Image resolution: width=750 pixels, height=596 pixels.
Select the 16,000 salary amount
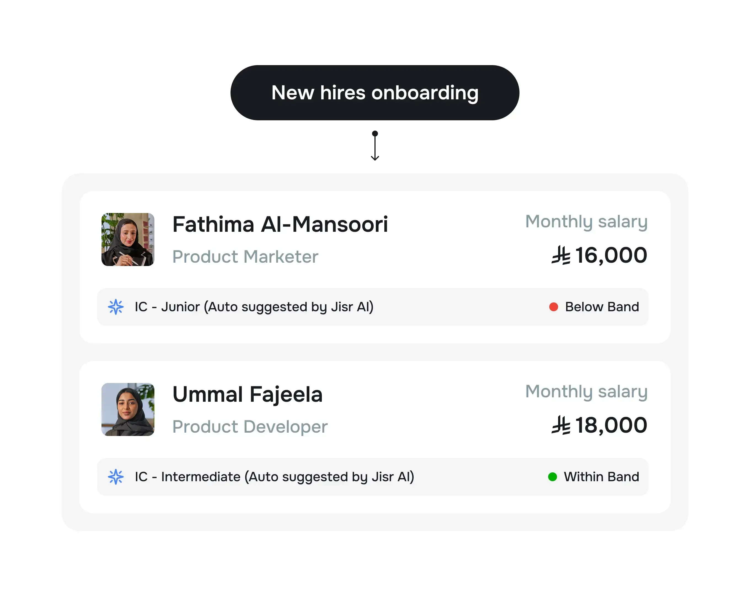[x=611, y=255]
